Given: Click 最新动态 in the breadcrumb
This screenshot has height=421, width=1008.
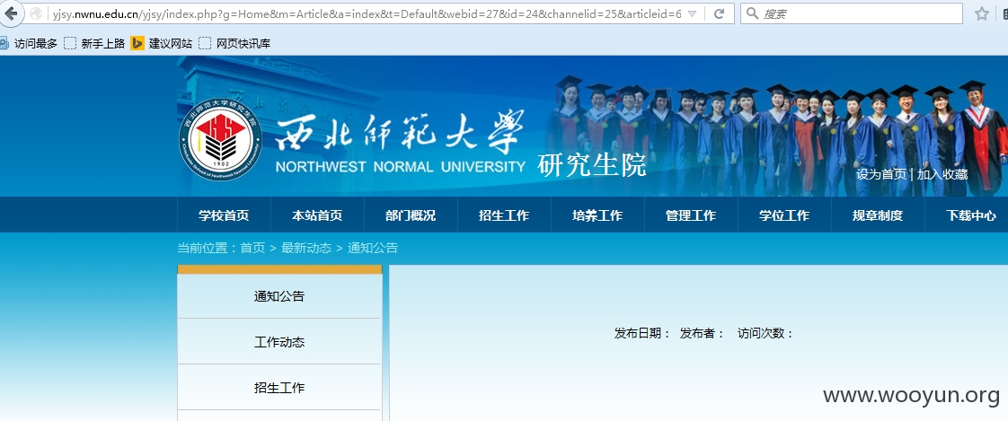Looking at the screenshot, I should pyautogui.click(x=306, y=248).
